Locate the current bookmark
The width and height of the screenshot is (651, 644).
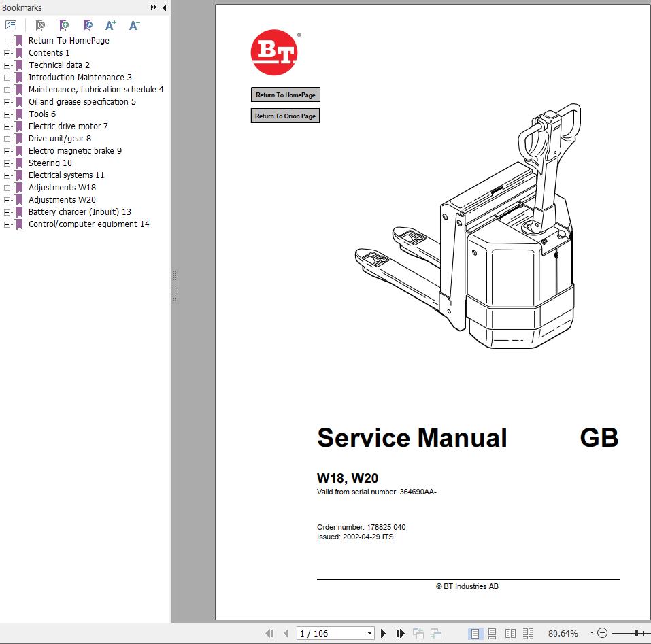point(87,24)
